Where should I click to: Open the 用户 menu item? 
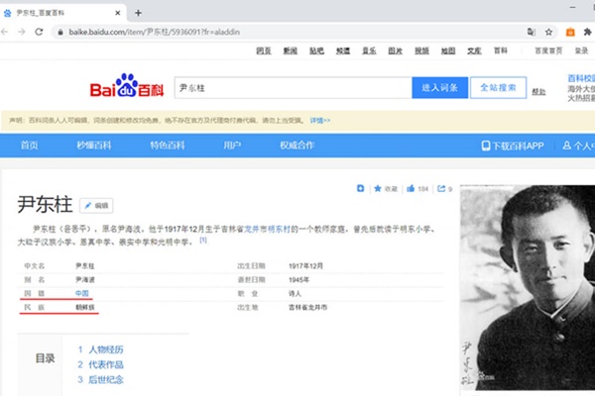point(232,146)
